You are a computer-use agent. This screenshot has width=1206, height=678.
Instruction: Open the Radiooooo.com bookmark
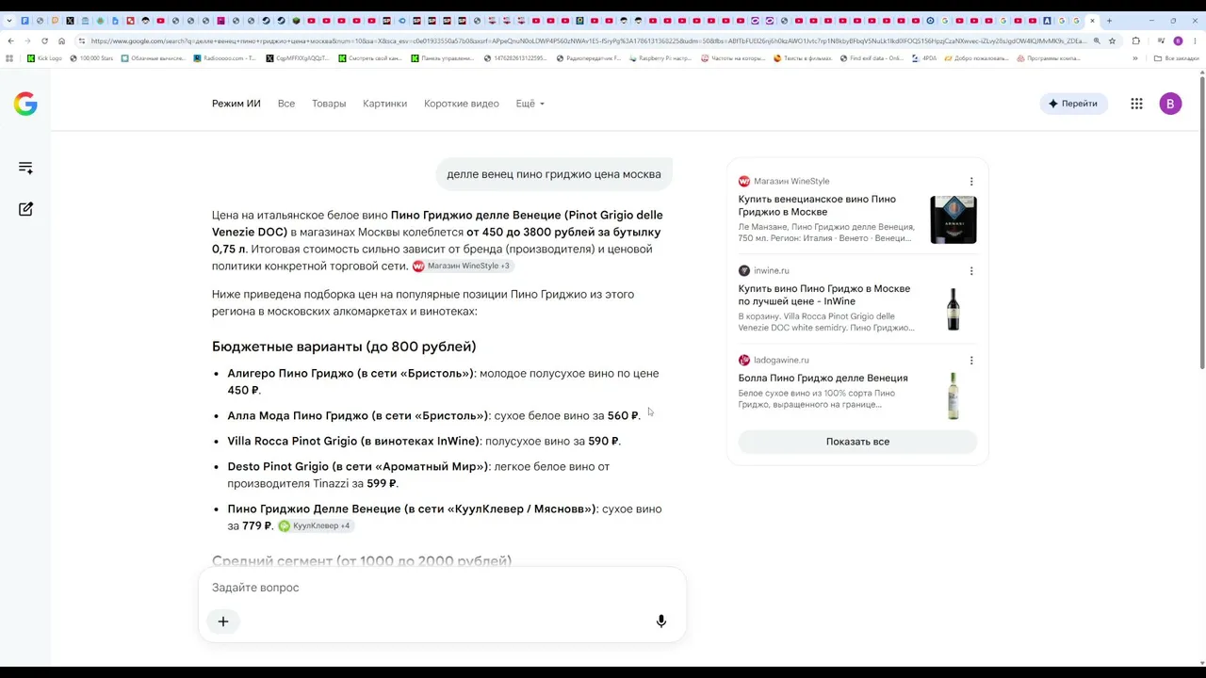pos(225,58)
